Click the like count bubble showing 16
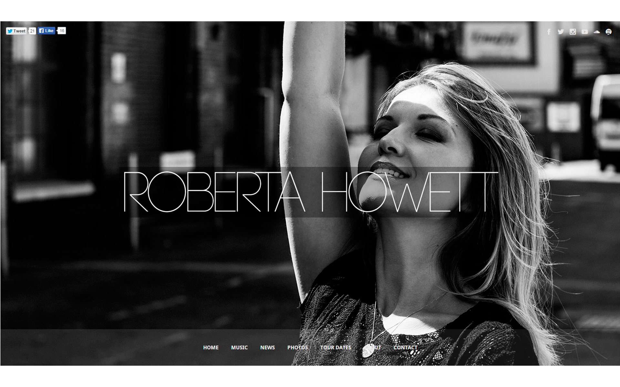The image size is (620, 387). [x=62, y=31]
